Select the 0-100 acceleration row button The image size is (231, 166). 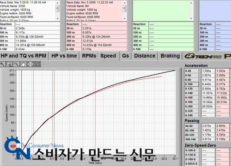(x=192, y=84)
